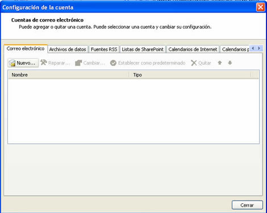Open the Fuentes RSS tab
This screenshot has width=267, height=213.
104,49
